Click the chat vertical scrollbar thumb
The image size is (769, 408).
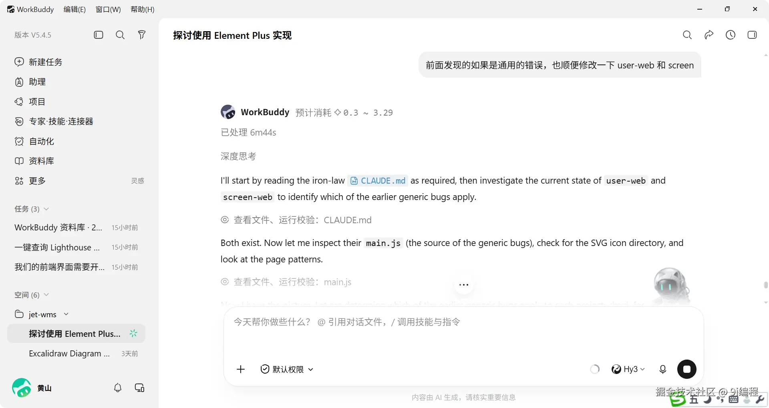[766, 285]
